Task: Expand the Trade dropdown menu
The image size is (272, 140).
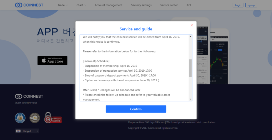Action: pos(62,5)
